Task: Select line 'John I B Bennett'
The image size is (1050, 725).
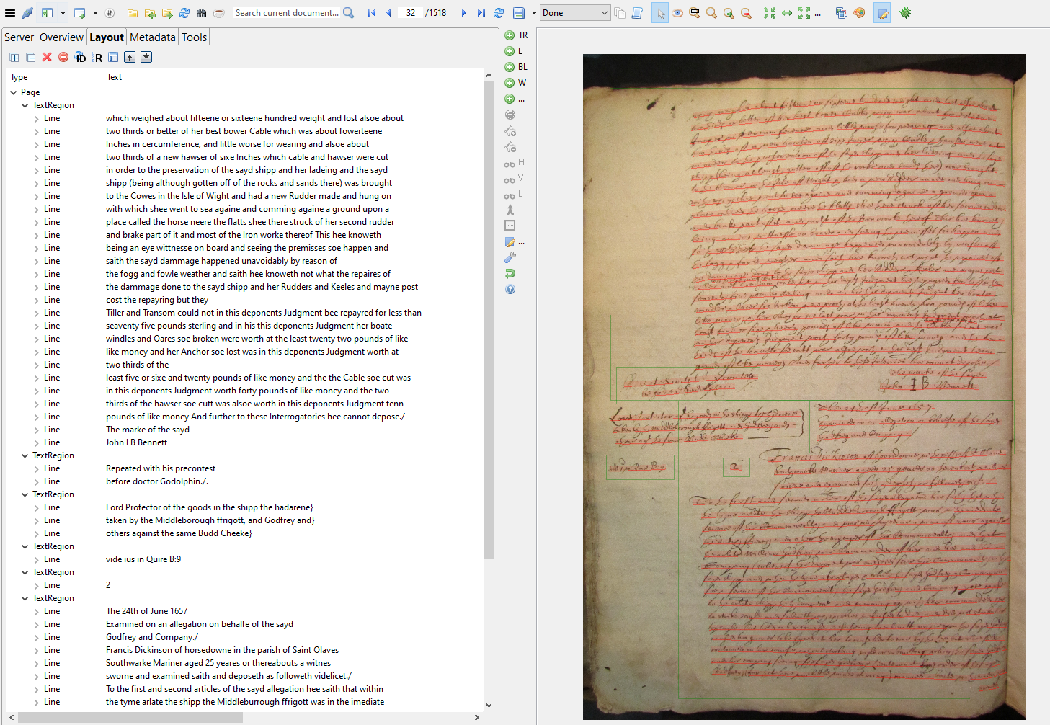Action: click(136, 442)
